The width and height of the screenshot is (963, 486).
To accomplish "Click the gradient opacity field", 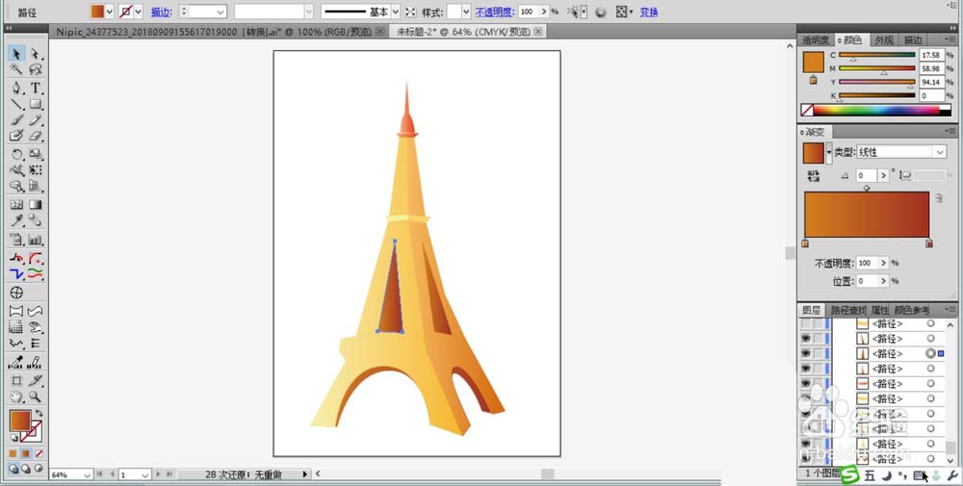I will point(868,263).
